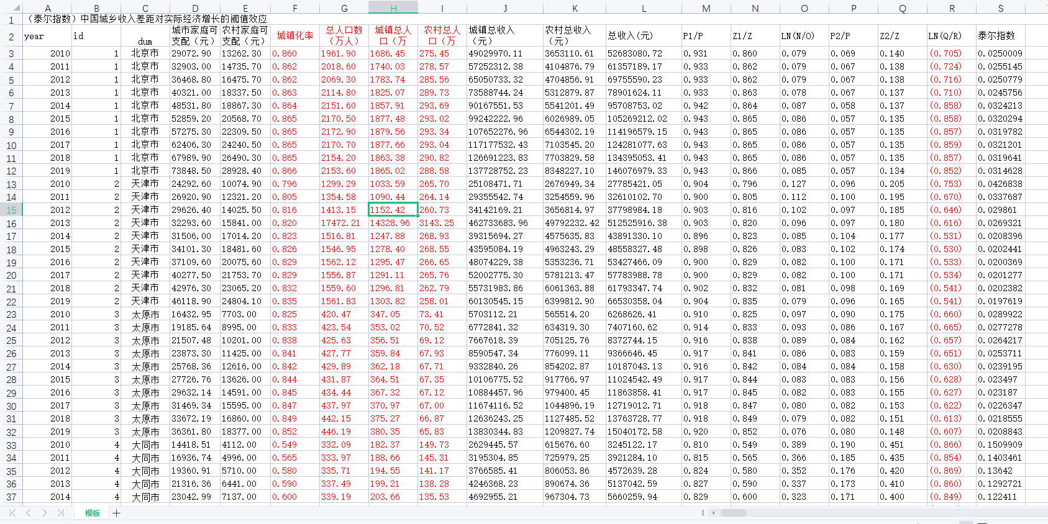The height and width of the screenshot is (524, 1048).
Task: Select column J header
Action: point(505,8)
